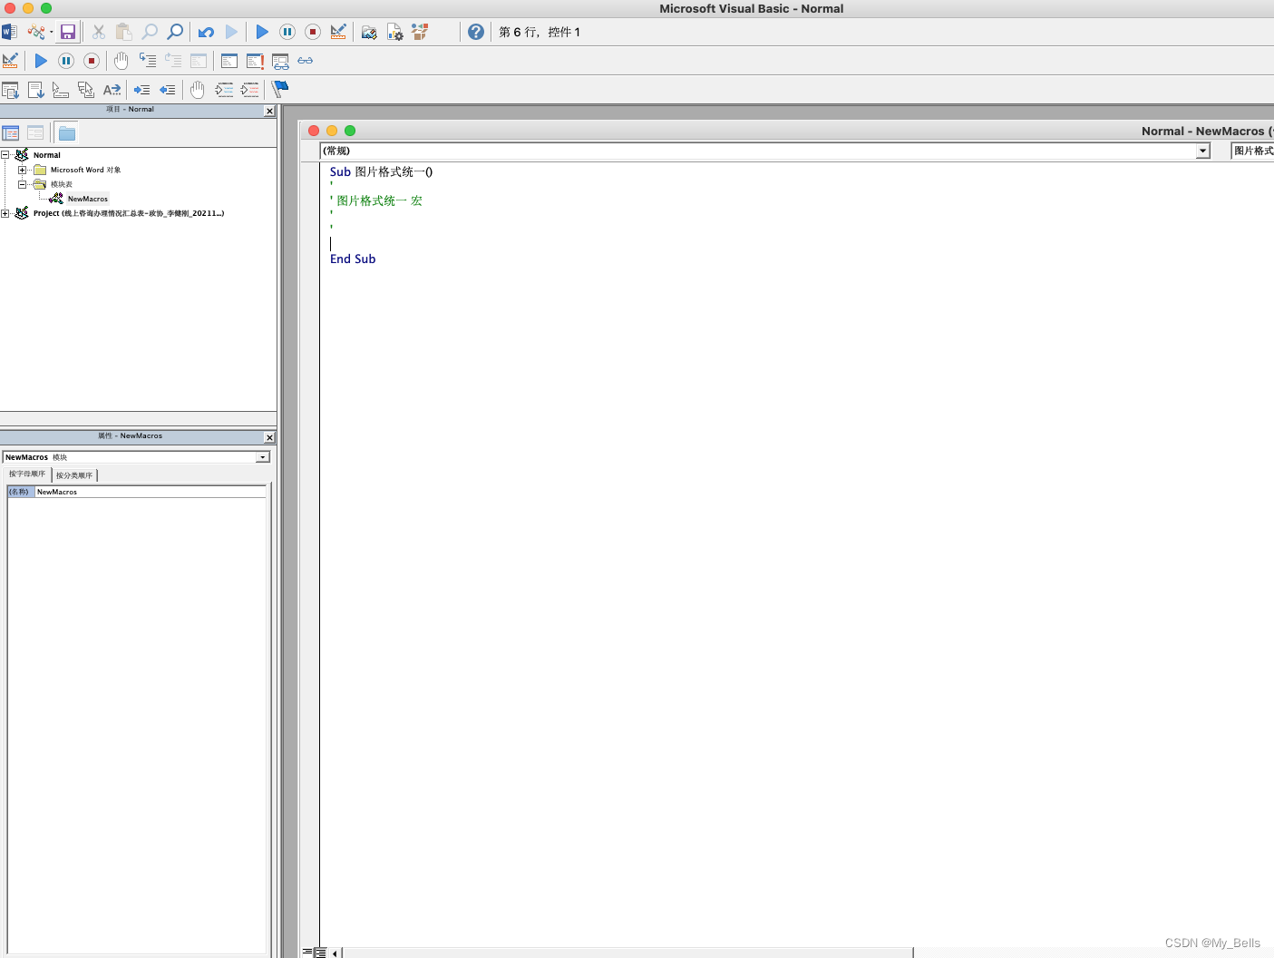This screenshot has height=958, width=1274.
Task: Reset execution with Standard toolbar stop icon
Action: click(313, 32)
